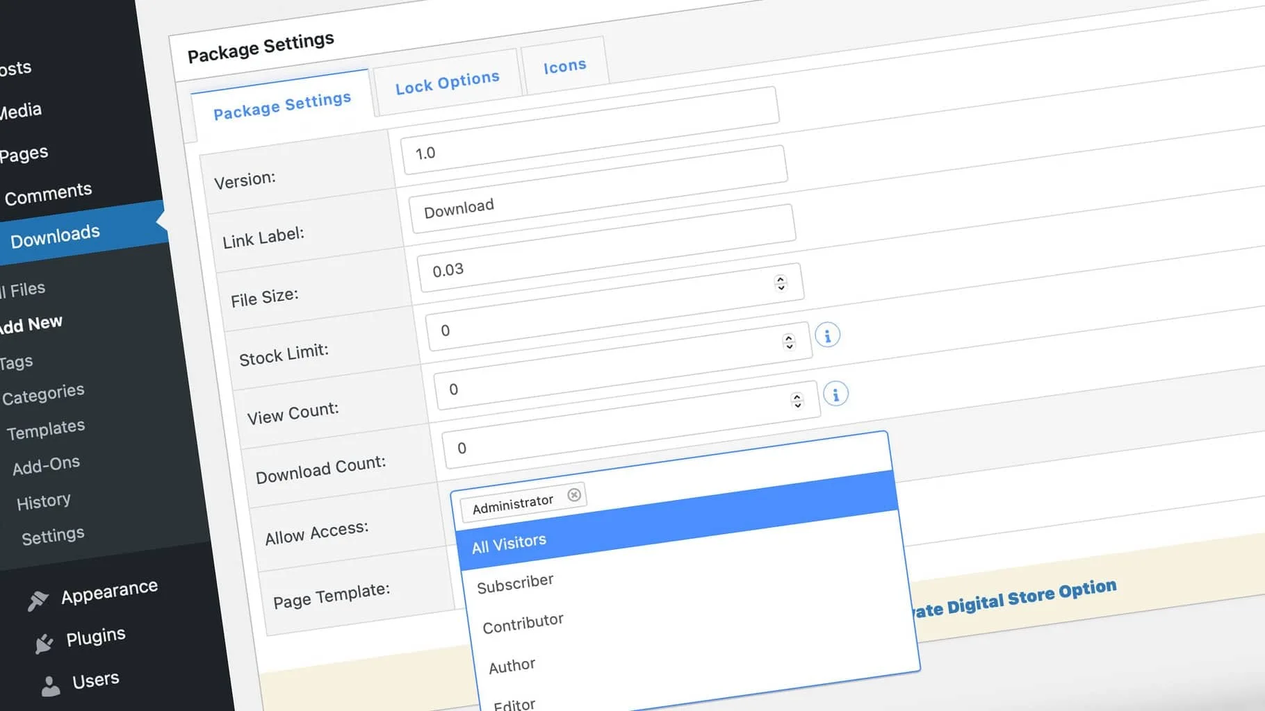Click the Appearance paintbrush icon
The height and width of the screenshot is (711, 1265).
38,600
